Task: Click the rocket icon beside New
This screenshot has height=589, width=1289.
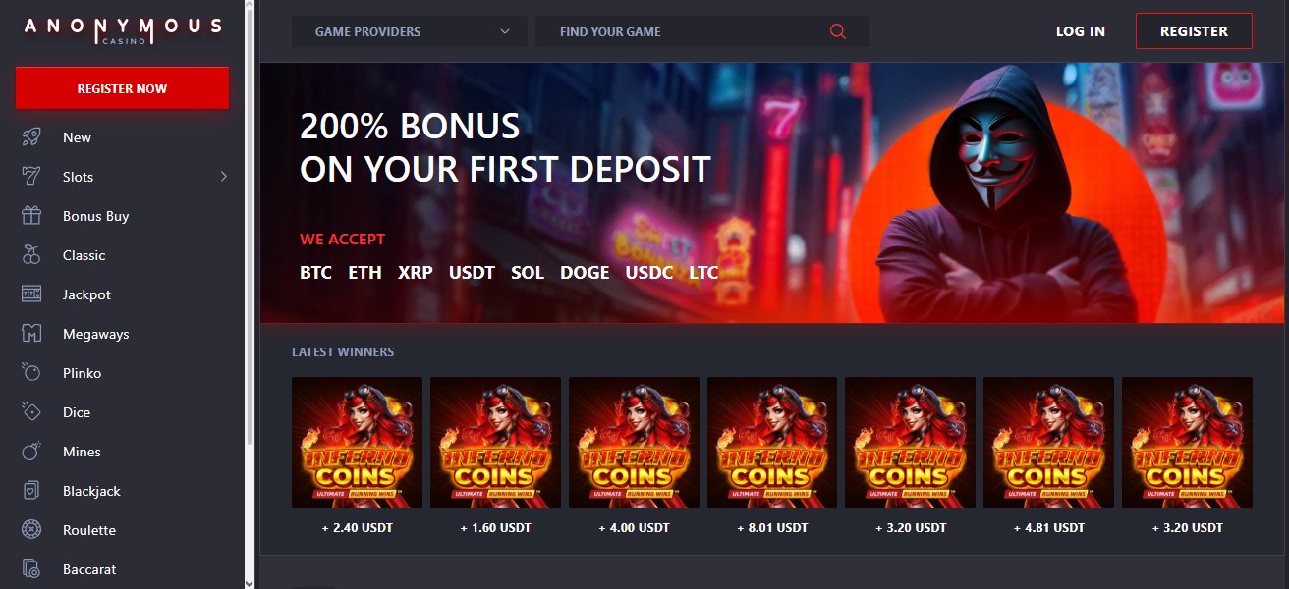Action: pos(31,137)
